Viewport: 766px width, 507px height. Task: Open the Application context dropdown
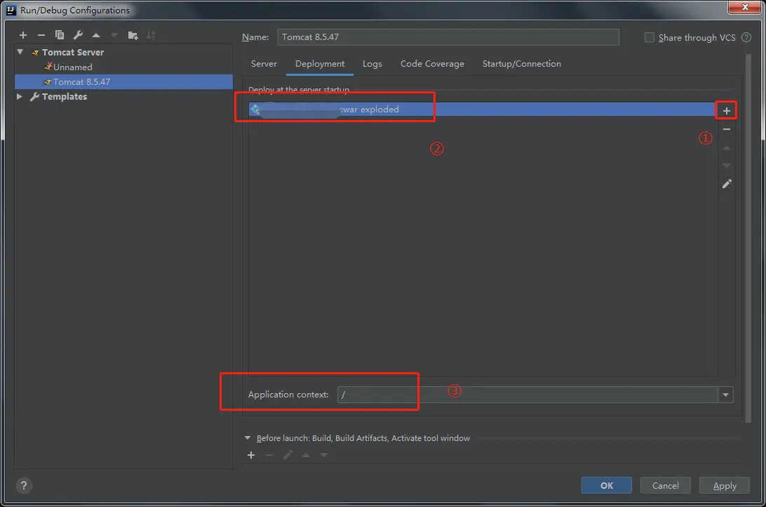click(x=725, y=395)
